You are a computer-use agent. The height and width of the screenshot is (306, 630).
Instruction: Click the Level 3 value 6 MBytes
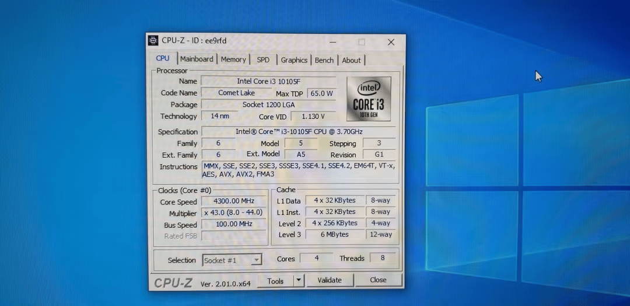335,234
